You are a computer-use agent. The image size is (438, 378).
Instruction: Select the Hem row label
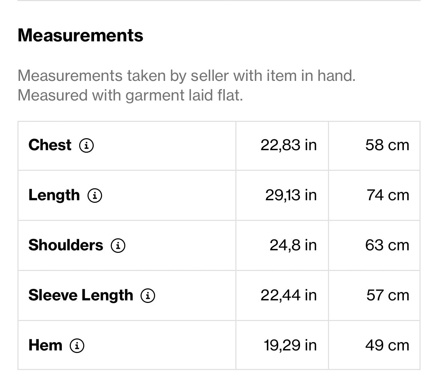(45, 345)
